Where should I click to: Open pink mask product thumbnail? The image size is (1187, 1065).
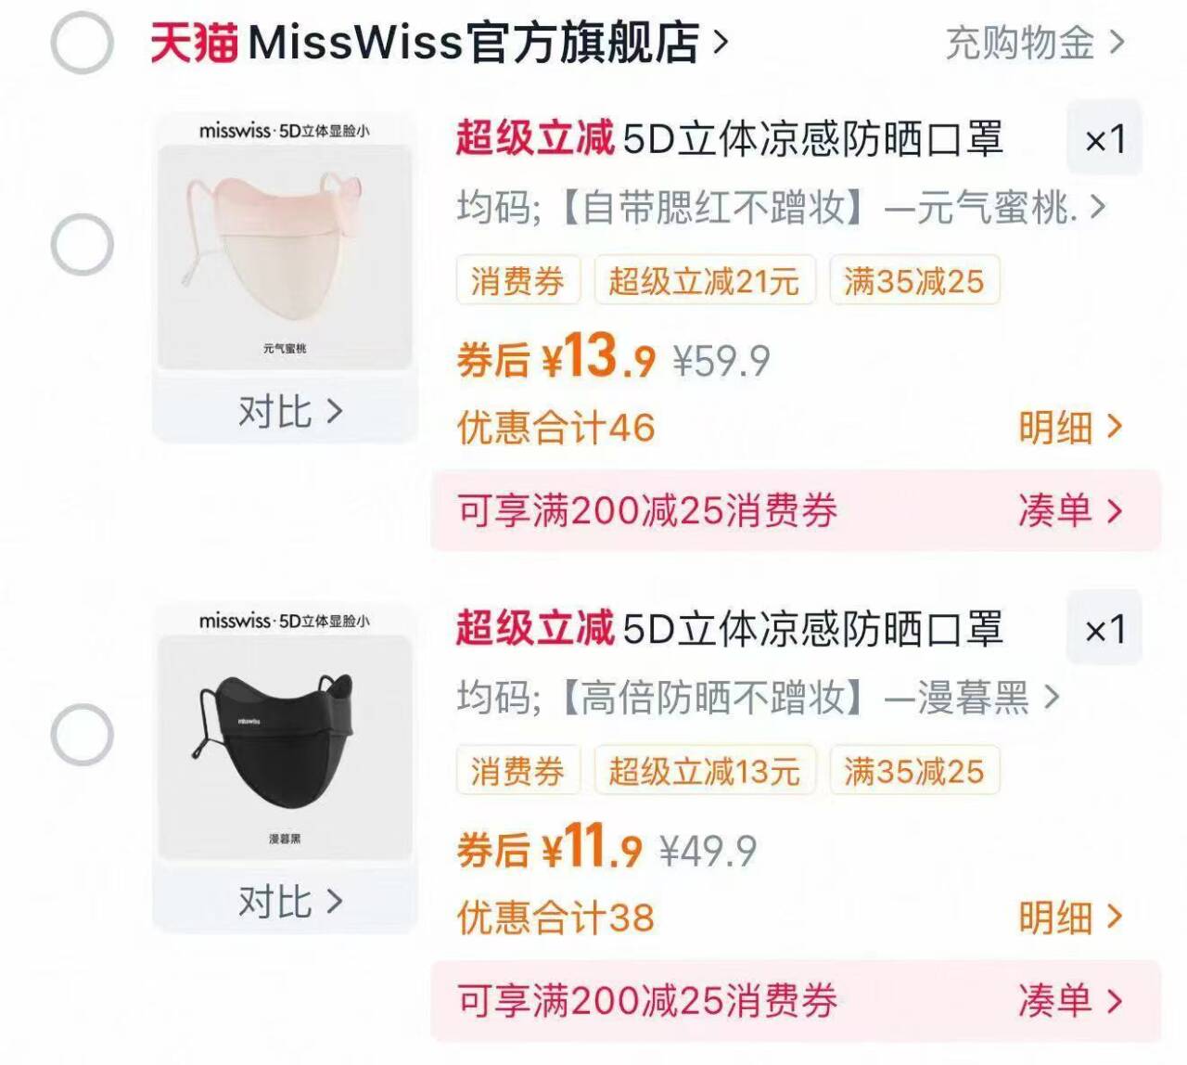[285, 243]
